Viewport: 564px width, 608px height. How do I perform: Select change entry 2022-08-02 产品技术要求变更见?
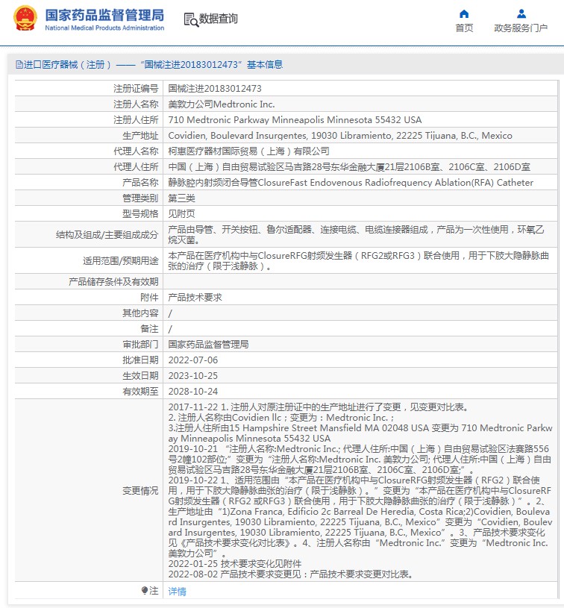pos(290,574)
